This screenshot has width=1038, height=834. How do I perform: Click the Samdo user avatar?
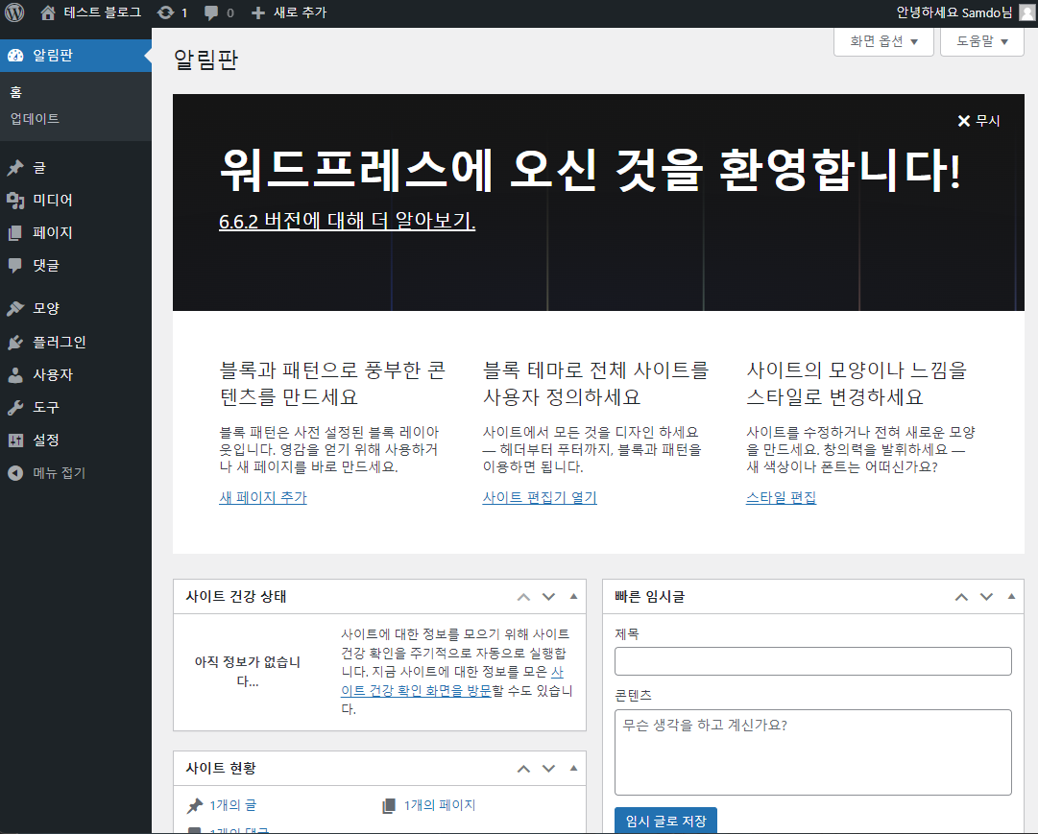tap(1026, 12)
